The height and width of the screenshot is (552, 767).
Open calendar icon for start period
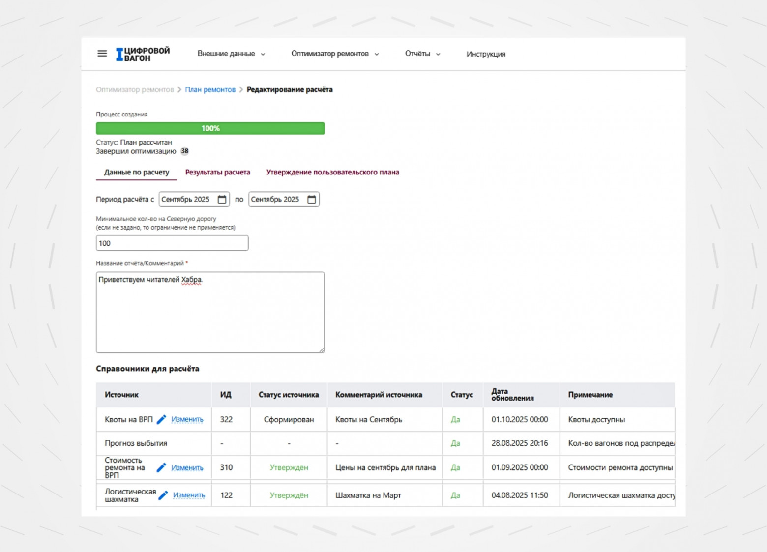pos(222,200)
